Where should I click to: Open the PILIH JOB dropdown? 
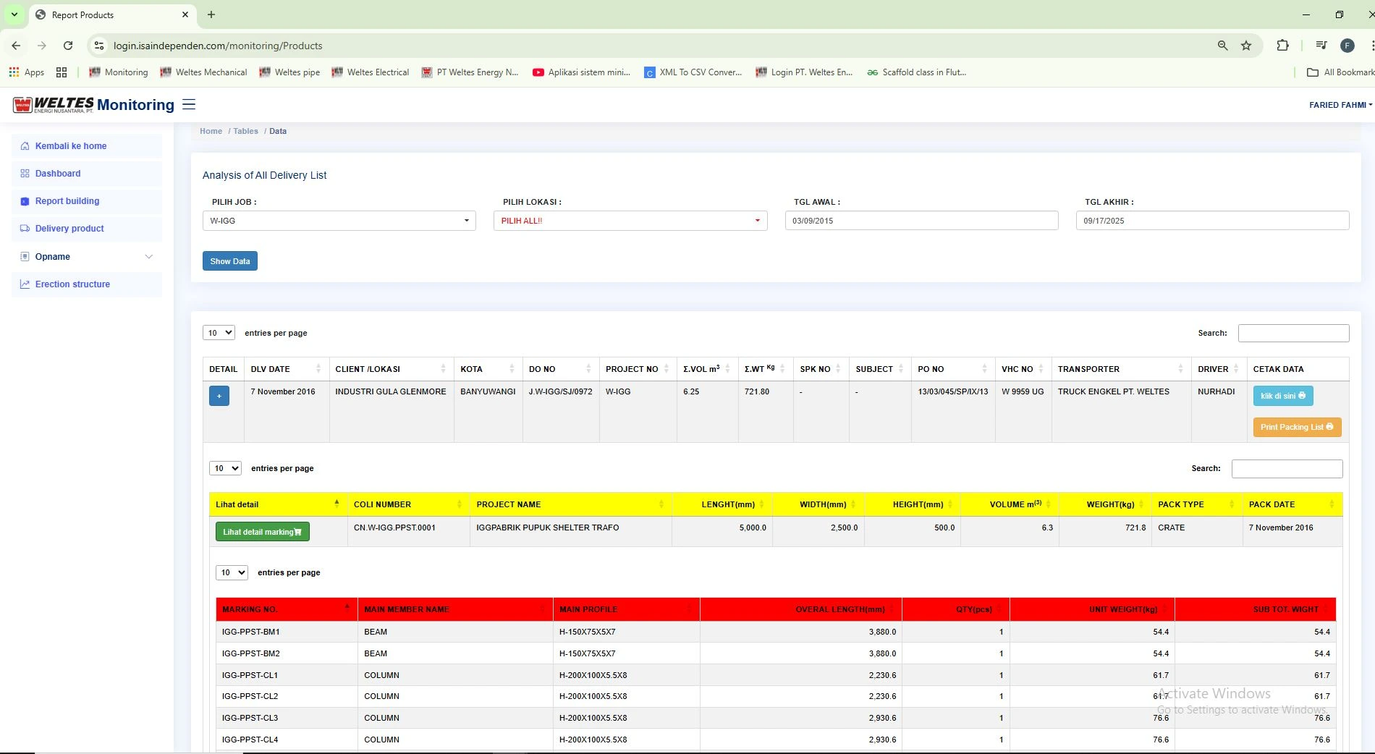click(x=339, y=221)
